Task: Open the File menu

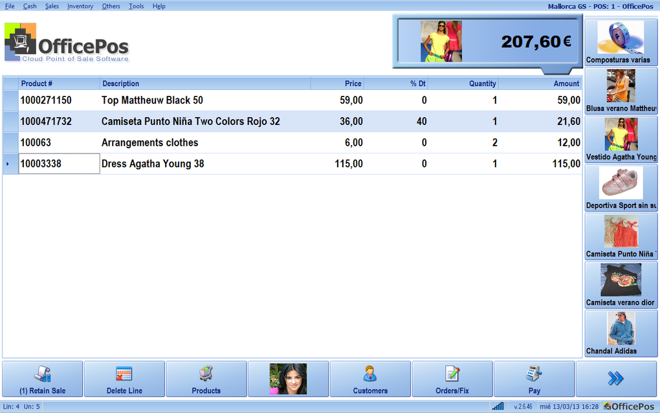Action: tap(10, 6)
